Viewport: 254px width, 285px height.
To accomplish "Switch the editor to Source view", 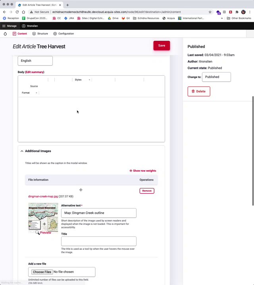I will [34, 86].
